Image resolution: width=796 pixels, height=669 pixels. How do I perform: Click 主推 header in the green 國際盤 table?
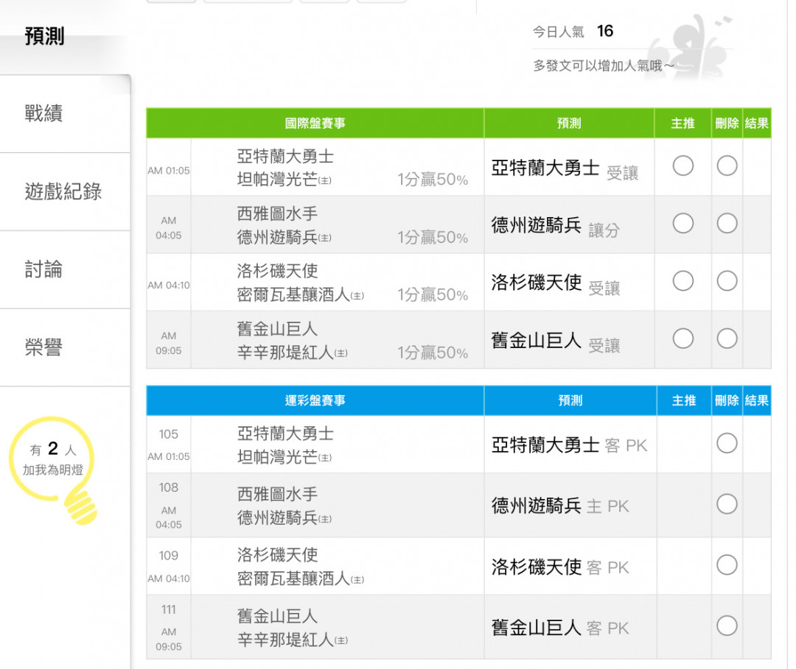pos(682,123)
